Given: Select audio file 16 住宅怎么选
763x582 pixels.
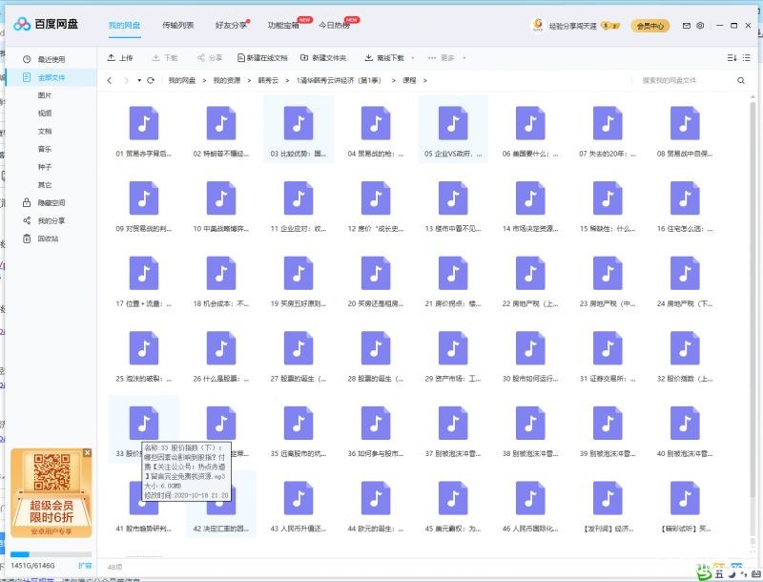Looking at the screenshot, I should pos(685,206).
